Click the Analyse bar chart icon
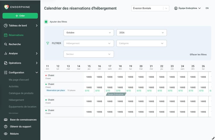This screenshot has height=140, width=215. (x=6, y=53)
